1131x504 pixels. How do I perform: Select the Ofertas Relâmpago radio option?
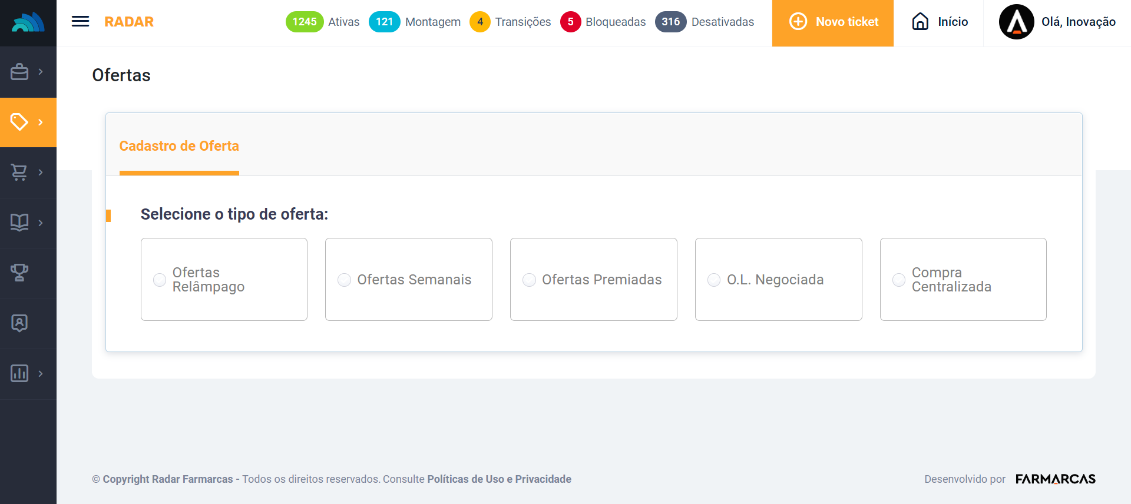pos(160,280)
